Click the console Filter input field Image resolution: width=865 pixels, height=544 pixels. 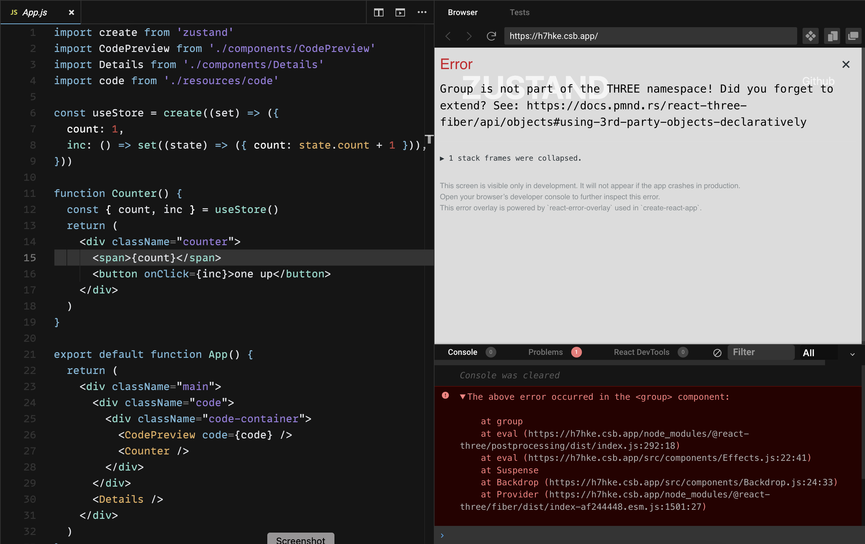tap(761, 352)
